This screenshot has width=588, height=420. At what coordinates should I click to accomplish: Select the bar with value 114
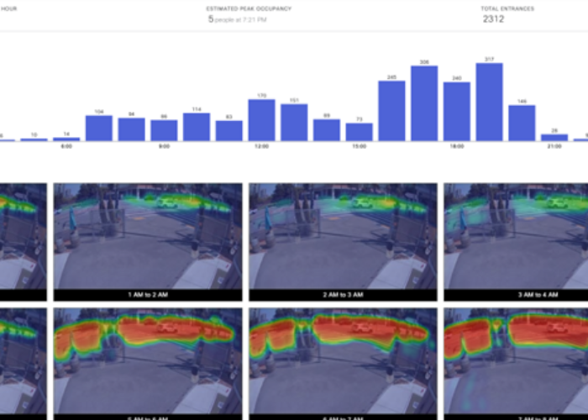coord(197,127)
